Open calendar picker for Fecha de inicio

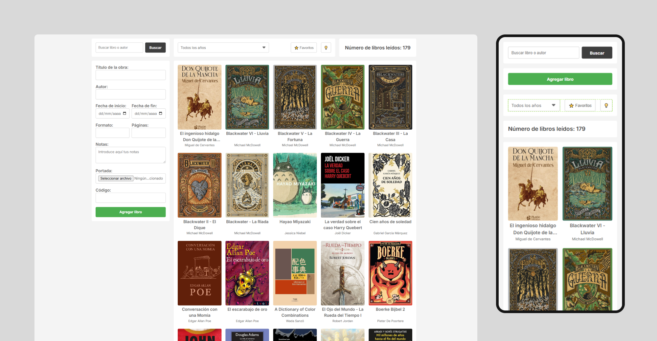[125, 114]
